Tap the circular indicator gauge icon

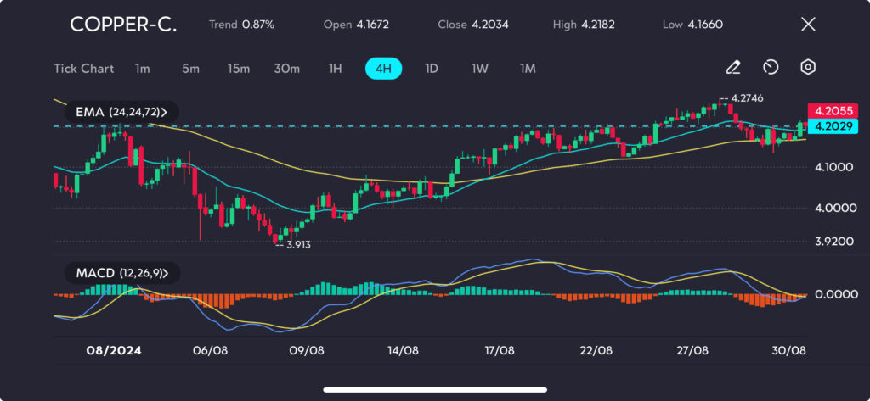click(x=771, y=68)
